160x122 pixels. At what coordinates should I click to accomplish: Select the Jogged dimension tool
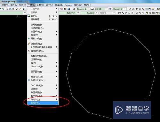[x=137, y=13]
